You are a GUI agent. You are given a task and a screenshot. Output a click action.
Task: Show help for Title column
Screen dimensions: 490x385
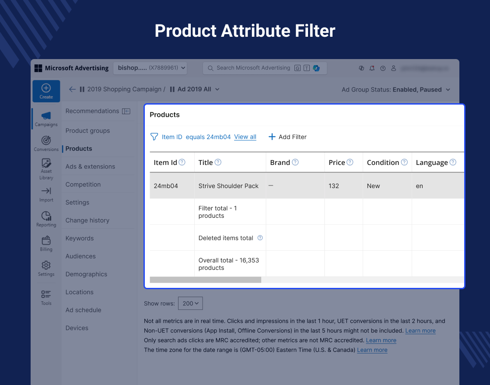point(218,162)
